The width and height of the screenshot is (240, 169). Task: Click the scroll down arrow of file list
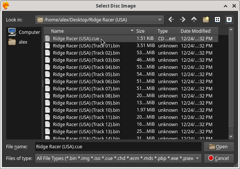[231, 137]
